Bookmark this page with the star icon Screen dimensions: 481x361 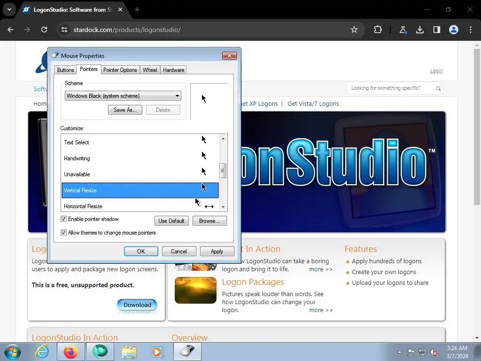pos(354,30)
